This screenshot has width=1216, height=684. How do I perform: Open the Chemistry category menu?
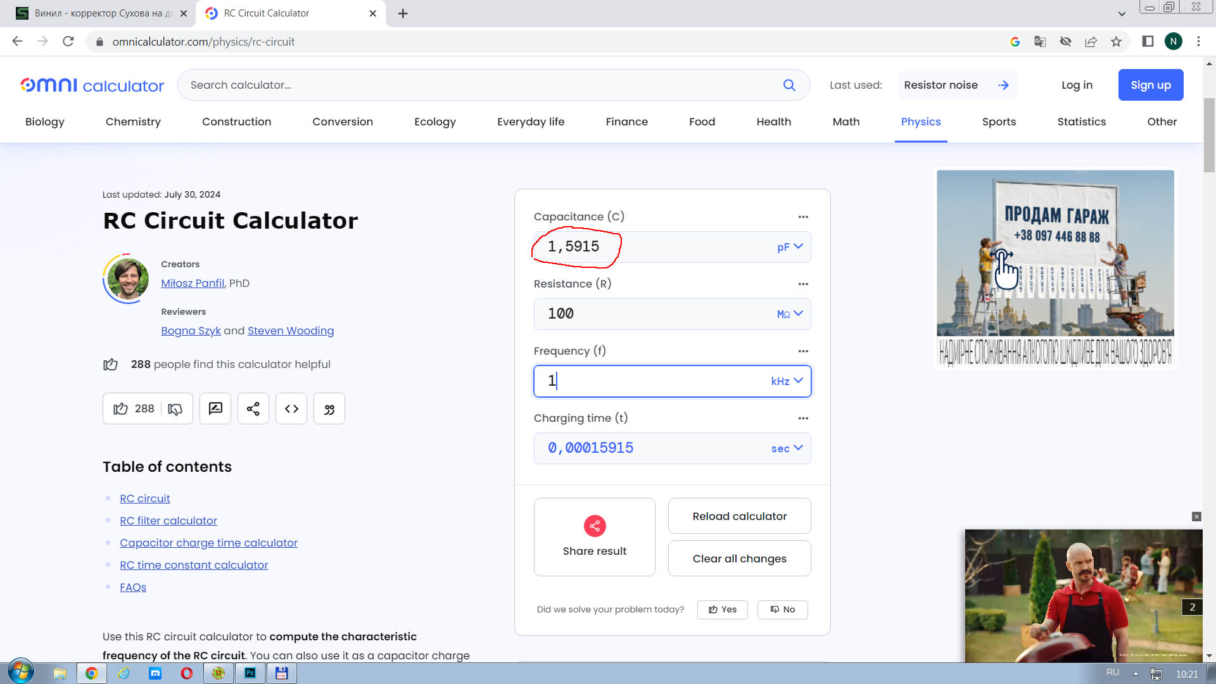133,122
